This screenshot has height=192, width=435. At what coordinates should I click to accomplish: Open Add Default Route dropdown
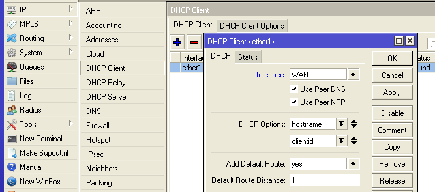coord(353,164)
